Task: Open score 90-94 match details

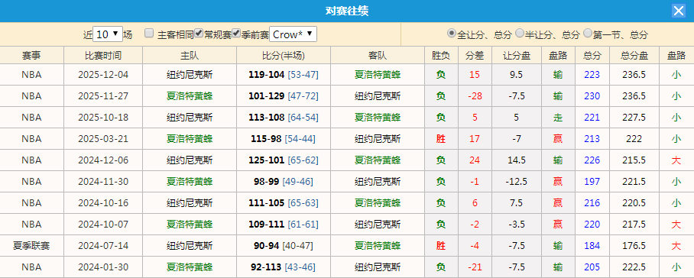Action: point(267,246)
